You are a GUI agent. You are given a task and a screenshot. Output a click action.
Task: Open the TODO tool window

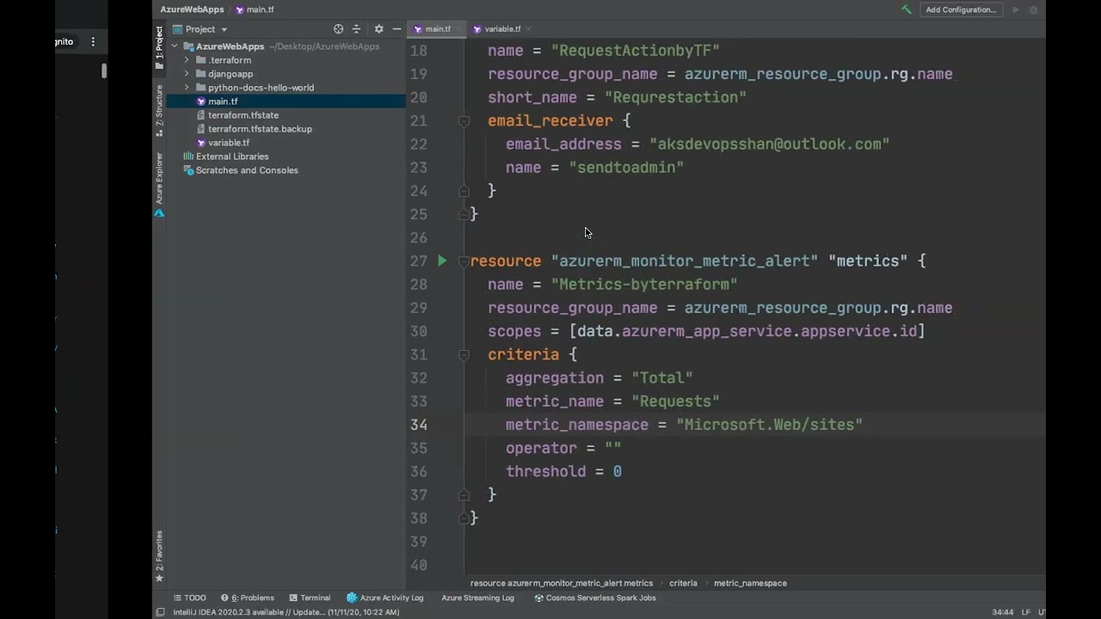pyautogui.click(x=189, y=598)
